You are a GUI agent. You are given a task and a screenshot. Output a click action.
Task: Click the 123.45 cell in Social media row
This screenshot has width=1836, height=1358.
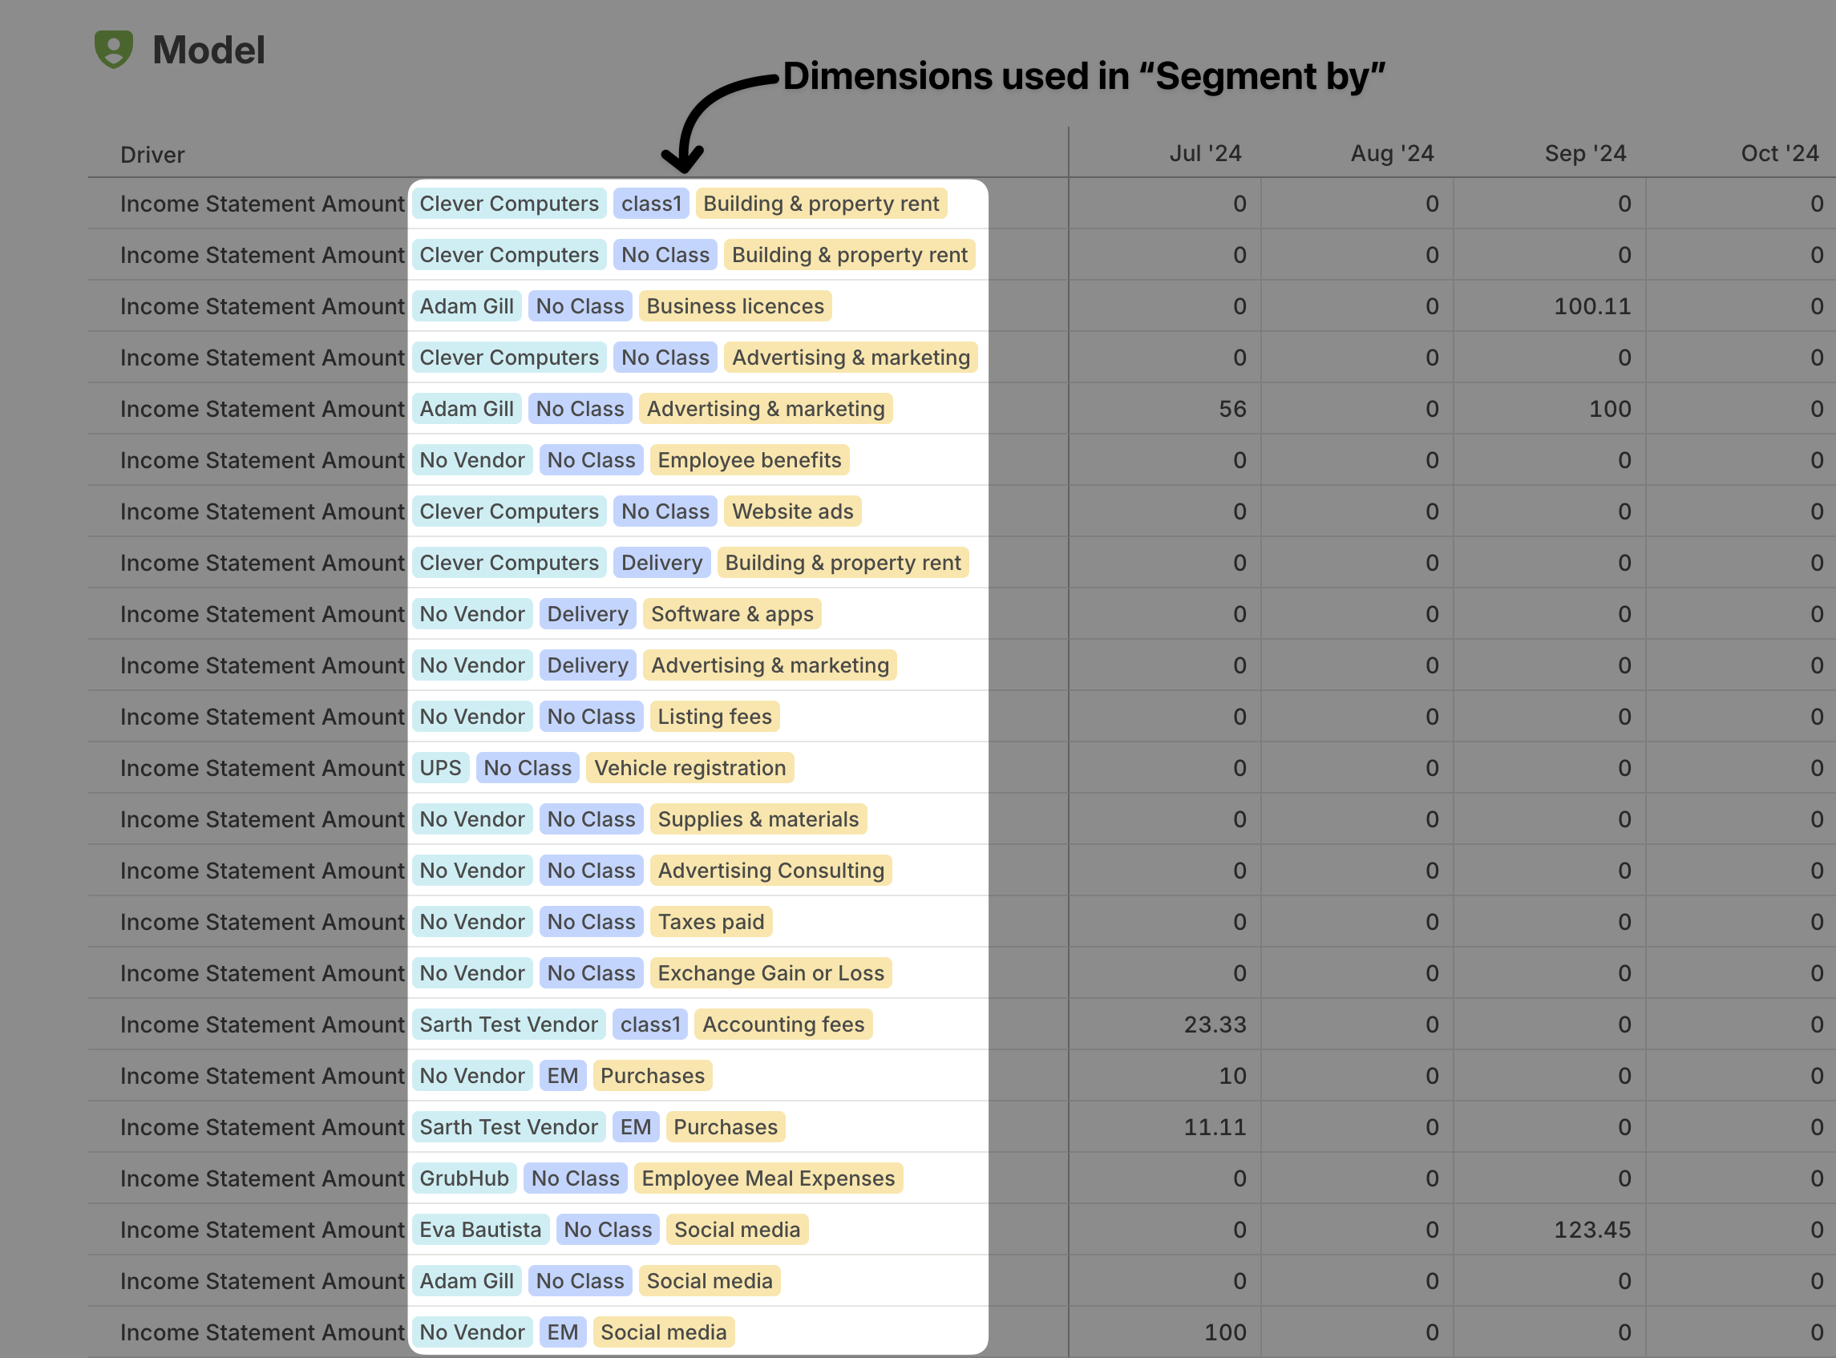1591,1230
